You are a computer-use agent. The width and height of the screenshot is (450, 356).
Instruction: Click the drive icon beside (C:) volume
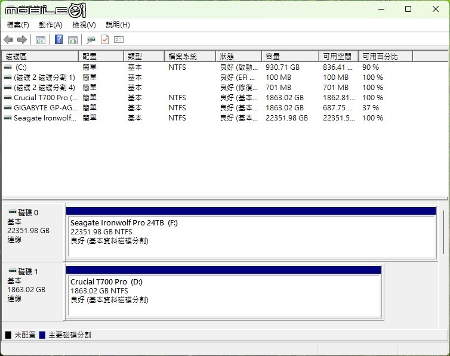(8, 67)
